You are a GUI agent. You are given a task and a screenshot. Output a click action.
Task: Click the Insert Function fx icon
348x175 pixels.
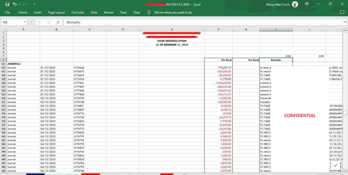tap(58, 22)
